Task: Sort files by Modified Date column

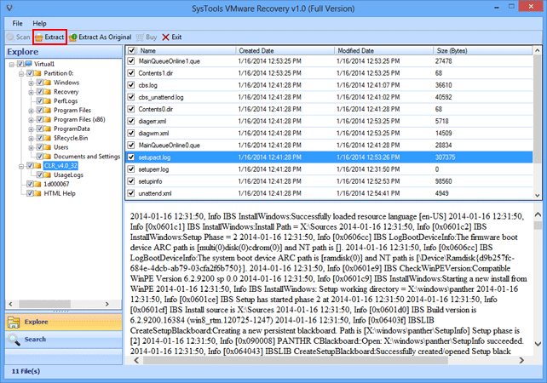Action: pos(384,50)
